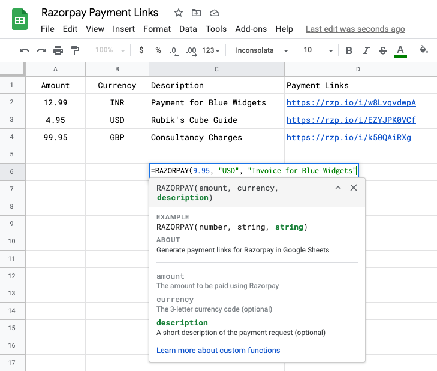Screen dimensions: 437x371
Task: Open the Last edit was seconds ago link
Action: [x=355, y=29]
